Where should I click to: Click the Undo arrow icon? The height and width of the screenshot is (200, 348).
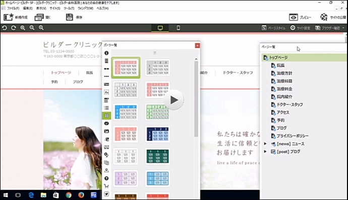coord(5,28)
